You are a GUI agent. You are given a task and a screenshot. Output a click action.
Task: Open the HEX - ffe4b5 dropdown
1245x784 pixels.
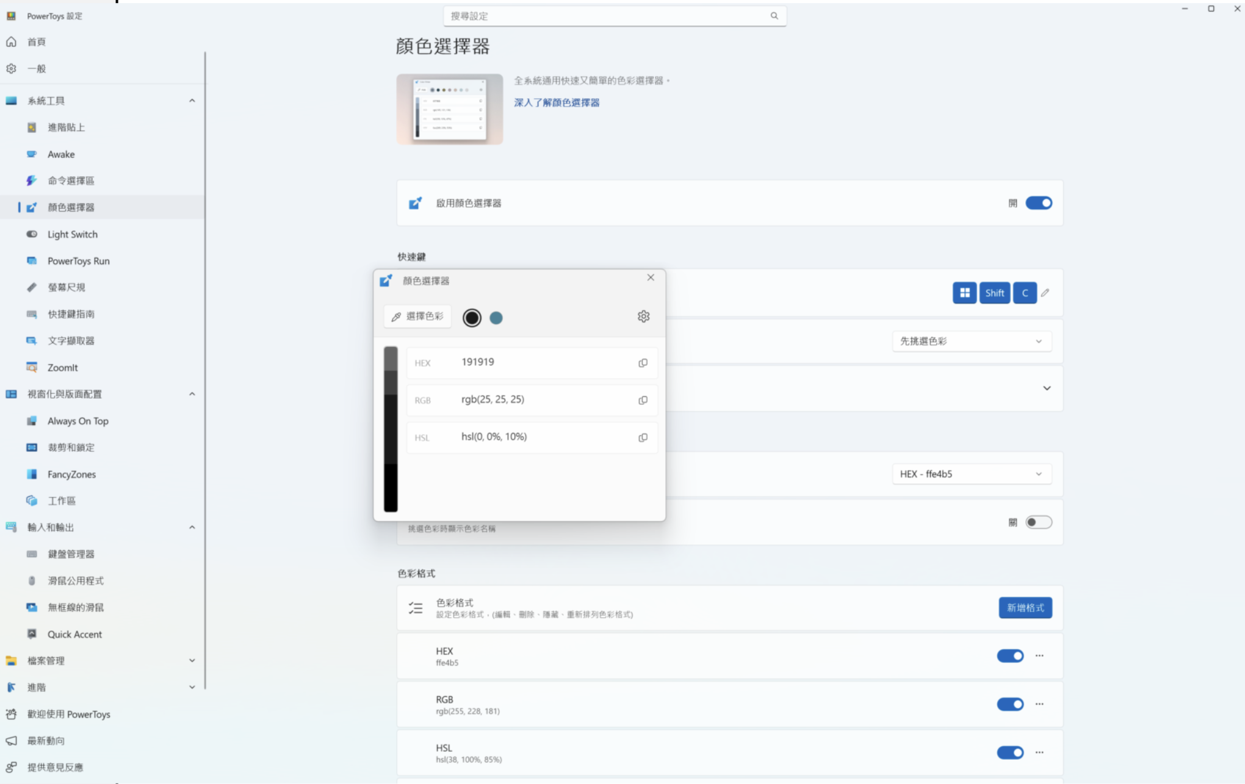pyautogui.click(x=971, y=474)
